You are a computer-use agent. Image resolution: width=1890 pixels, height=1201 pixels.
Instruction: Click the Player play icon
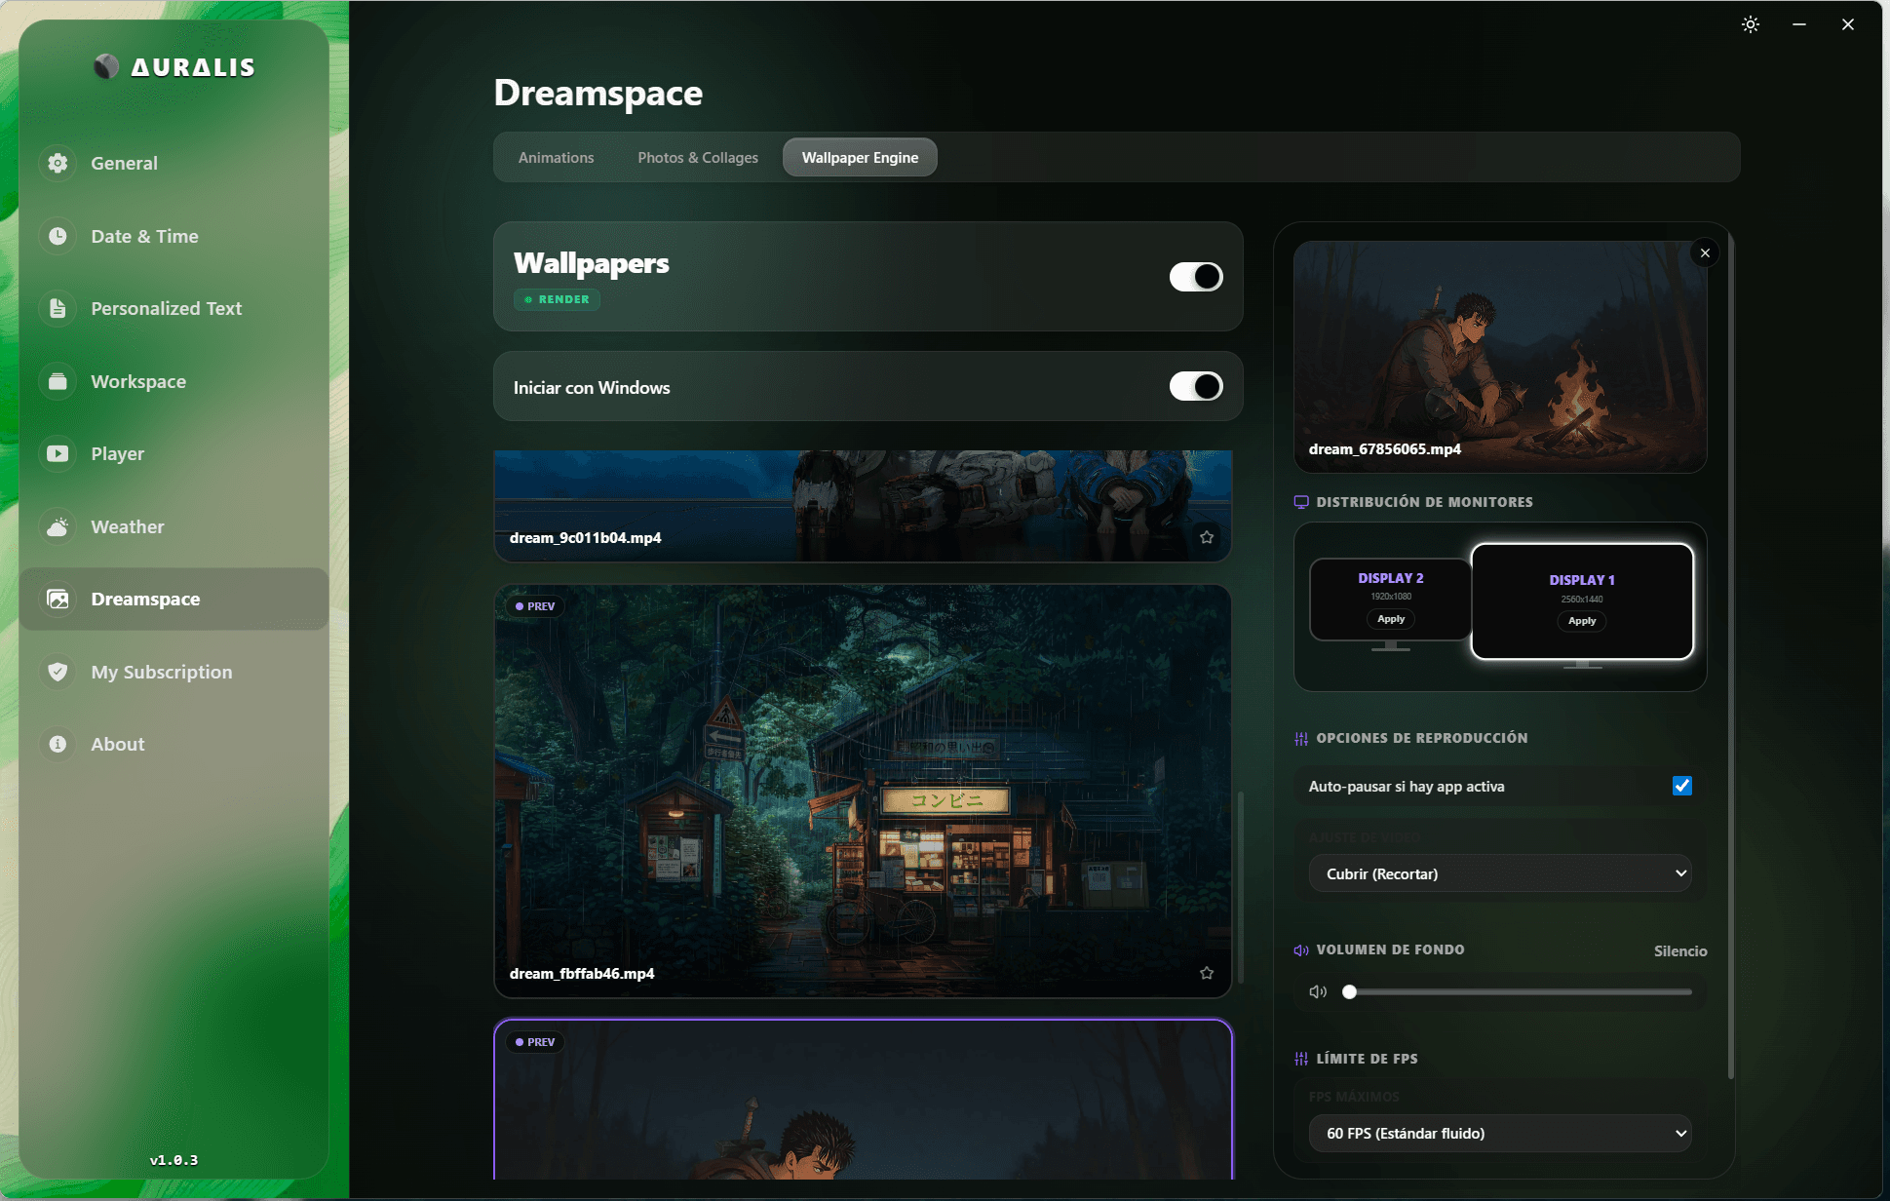click(58, 453)
